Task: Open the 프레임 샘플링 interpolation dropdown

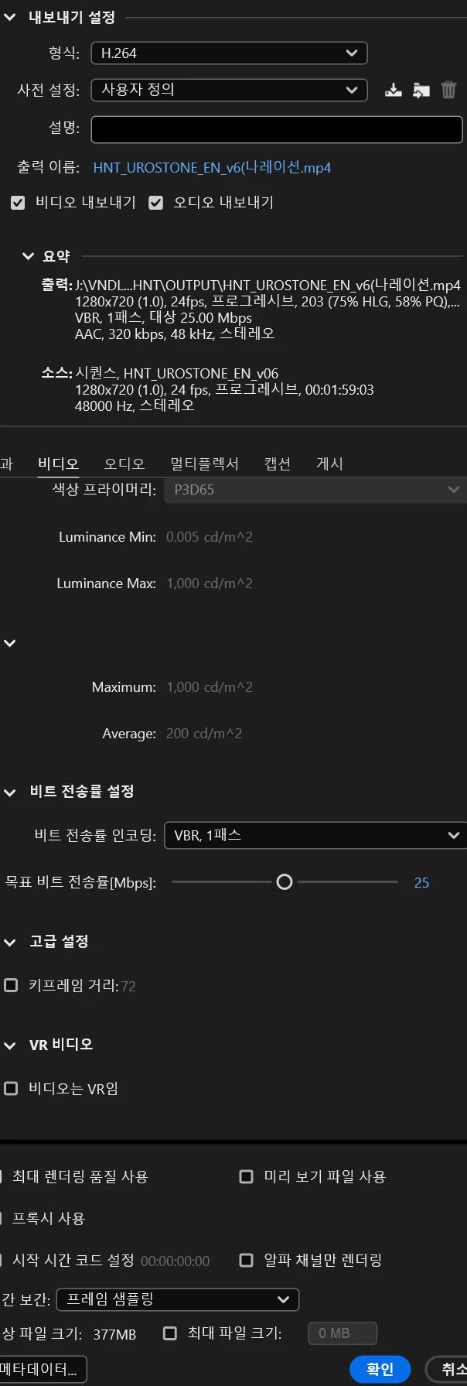Action: point(178,1299)
